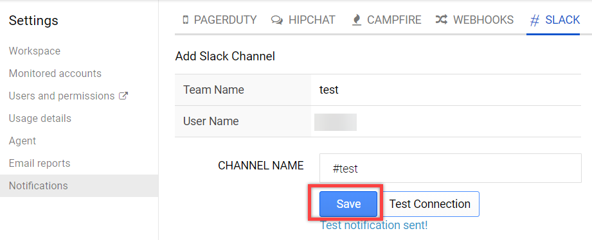
Task: Open the Webhooks tab
Action: pyautogui.click(x=474, y=20)
